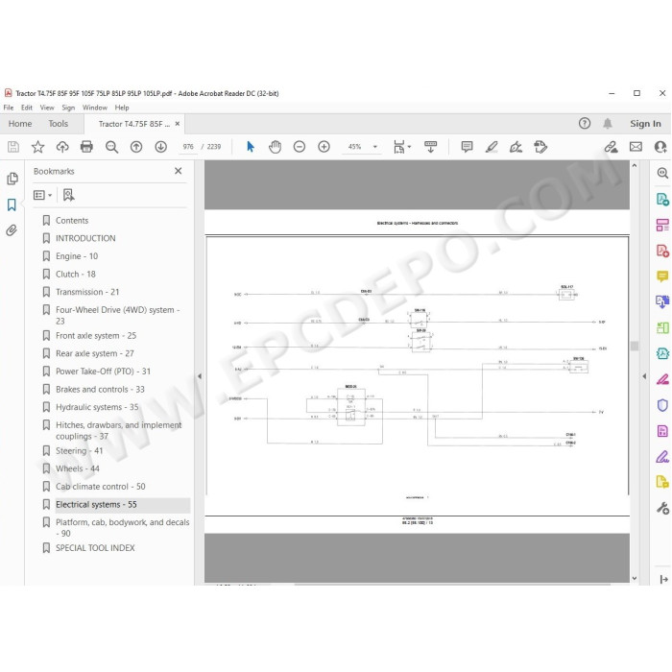
Task: Upload the file to the cloud
Action: point(62,147)
